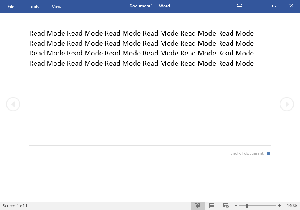Image resolution: width=300 pixels, height=210 pixels.
Task: Restore down the Word window
Action: click(x=274, y=6)
